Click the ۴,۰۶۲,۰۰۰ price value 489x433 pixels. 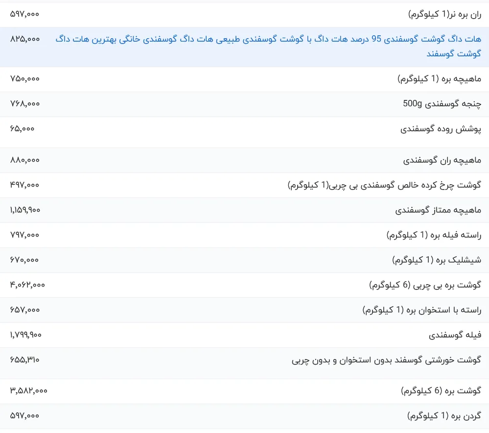(x=27, y=285)
